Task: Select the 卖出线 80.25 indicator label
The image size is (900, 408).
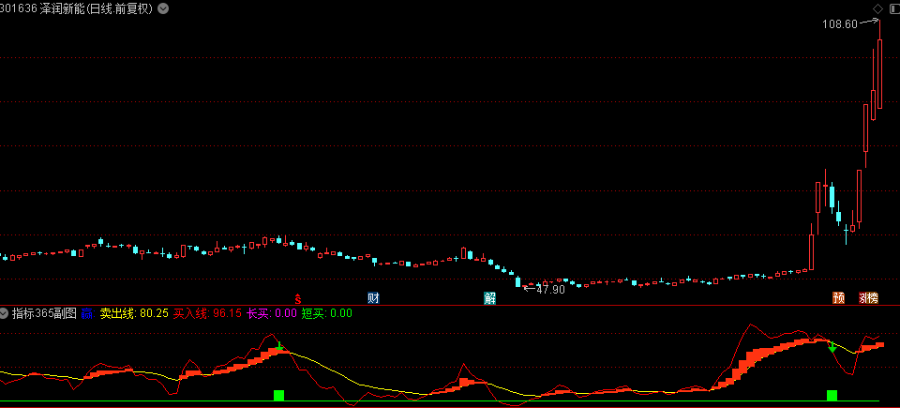Action: coord(134,312)
